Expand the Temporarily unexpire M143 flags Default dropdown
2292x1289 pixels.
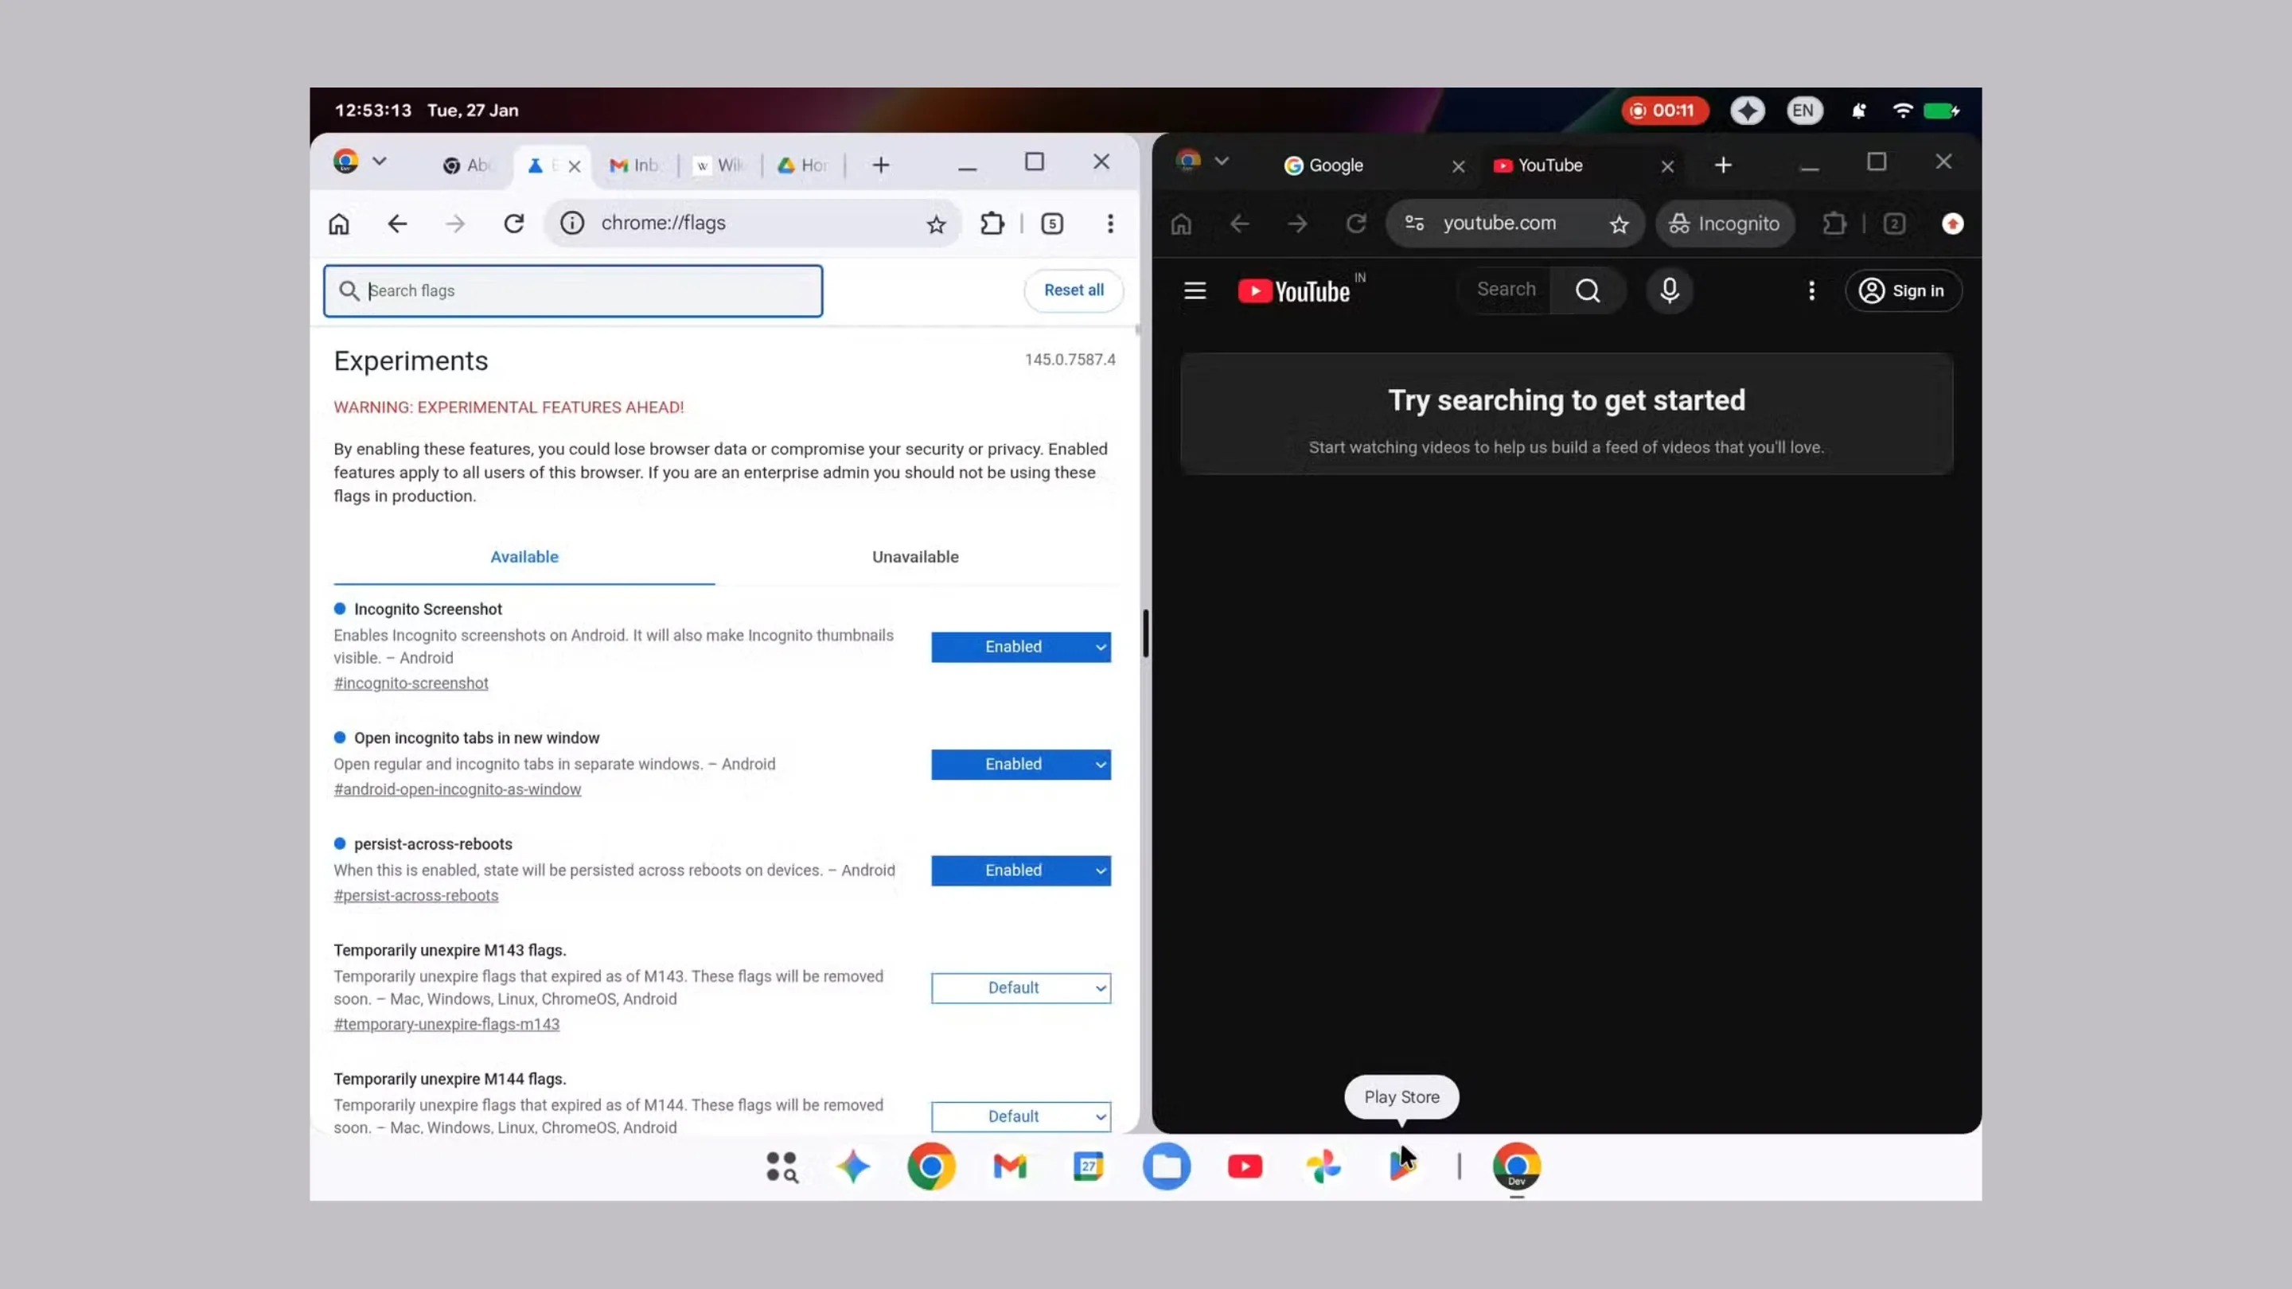coord(1020,987)
